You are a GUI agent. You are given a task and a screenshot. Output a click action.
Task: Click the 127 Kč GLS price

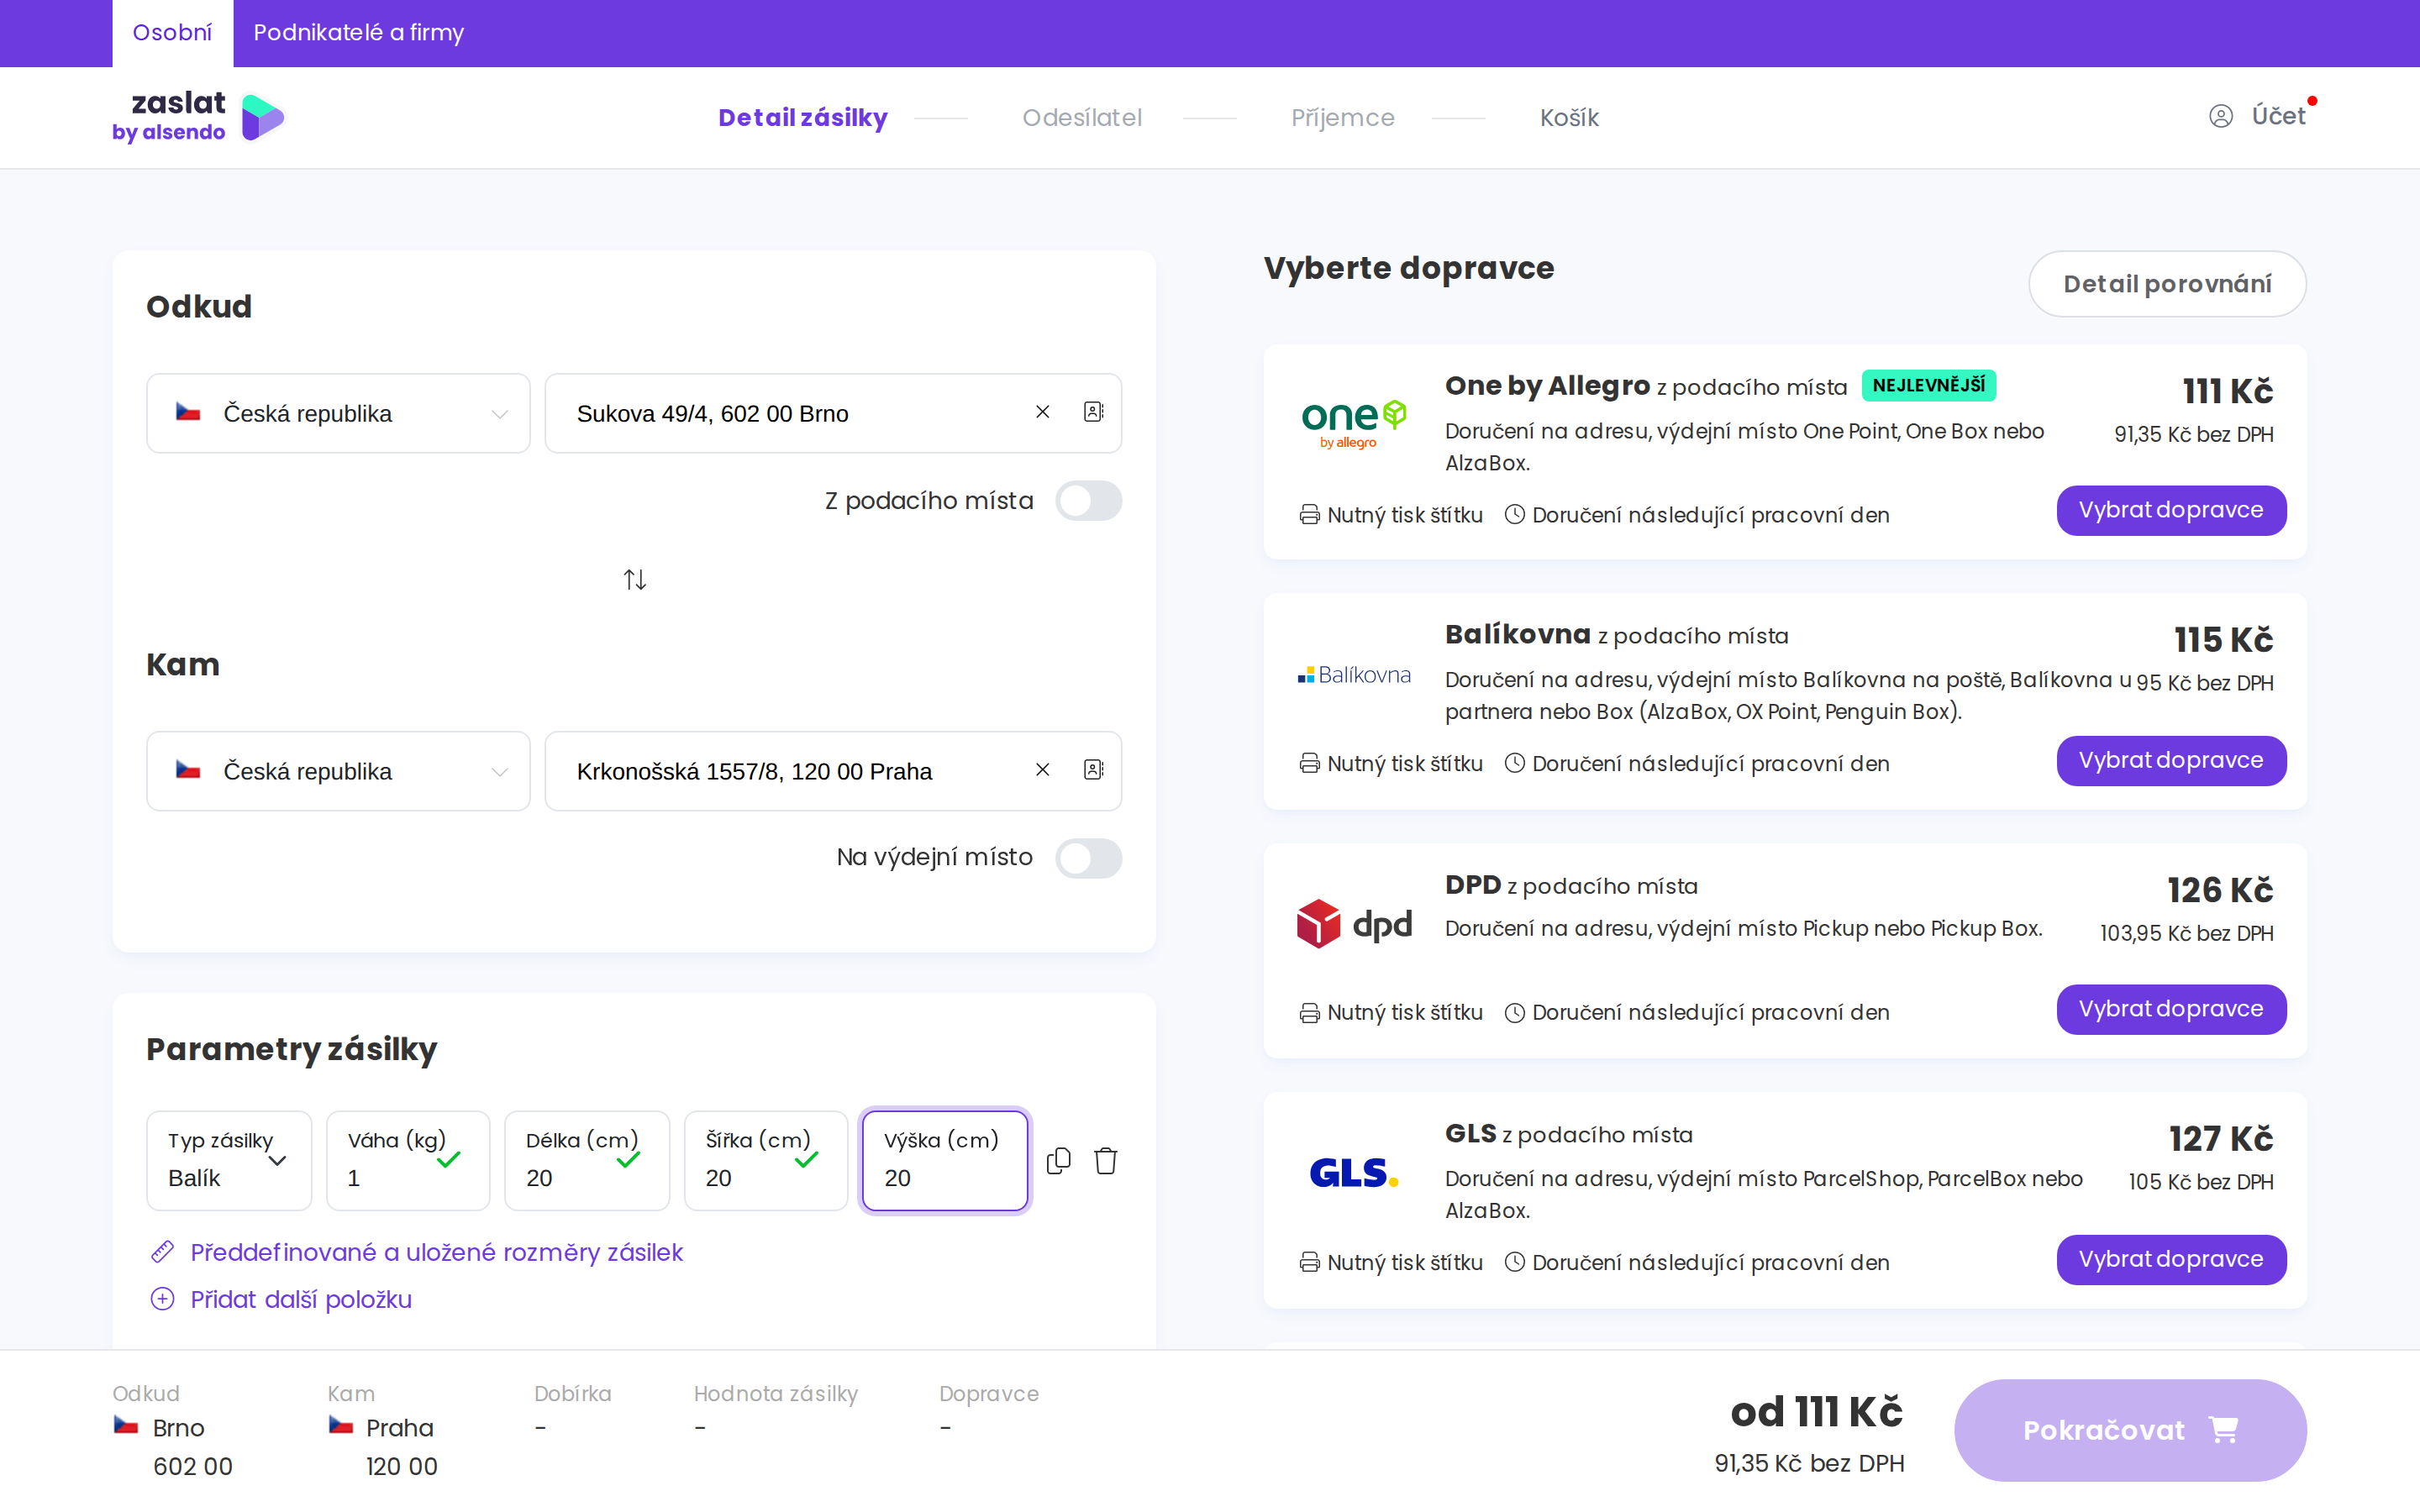(x=2221, y=1139)
